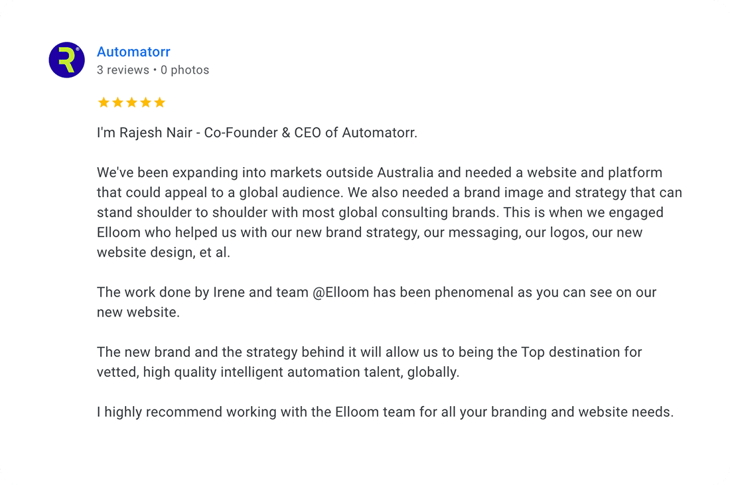730x485 pixels.
Task: Select the fifth yellow rating star
Action: coord(159,102)
